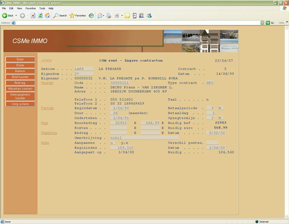This screenshot has width=289, height=224.
Task: Click the Print toolbar icon
Action: 108,15
